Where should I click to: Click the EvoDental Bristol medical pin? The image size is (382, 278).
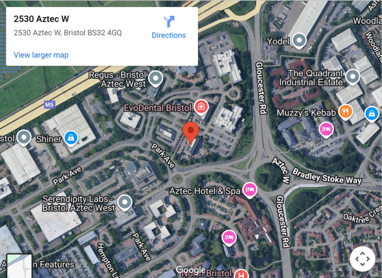[201, 107]
